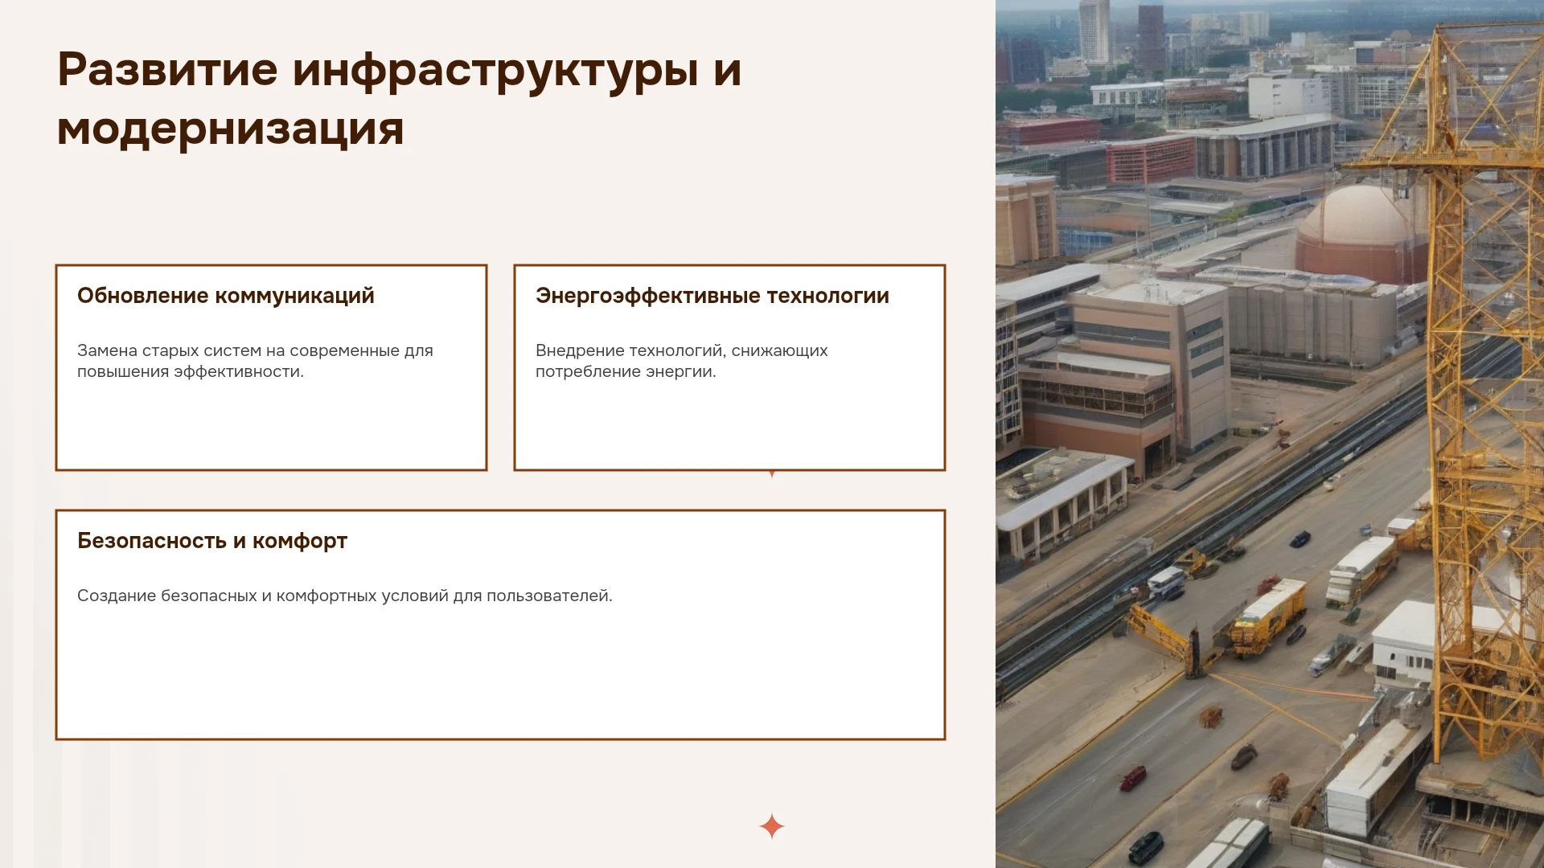1544x868 pixels.
Task: Click the red car on the road
Action: click(1133, 776)
